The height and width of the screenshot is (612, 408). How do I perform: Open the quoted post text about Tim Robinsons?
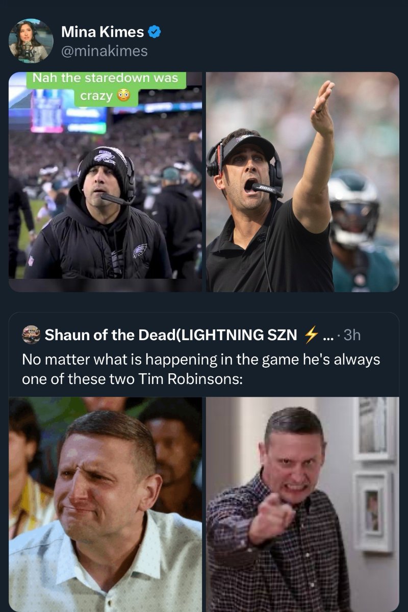pos(201,369)
